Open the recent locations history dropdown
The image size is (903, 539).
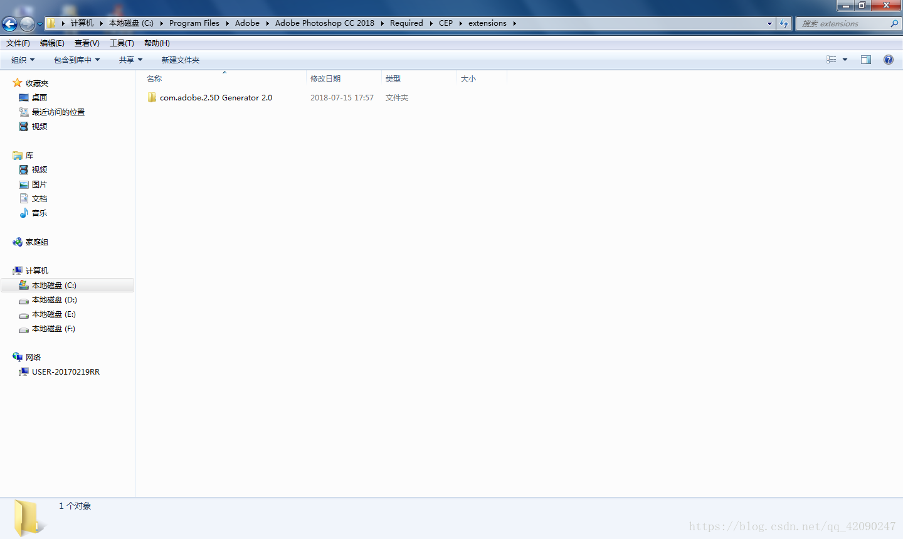point(40,24)
